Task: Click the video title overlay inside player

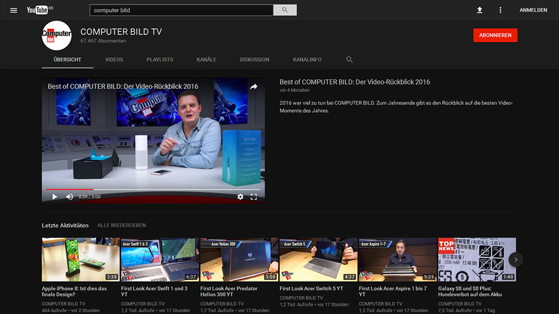Action: 123,87
